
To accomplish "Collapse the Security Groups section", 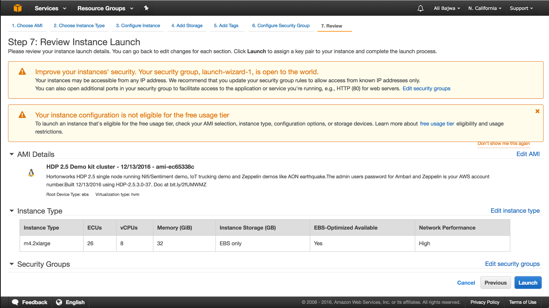I will coord(12,264).
